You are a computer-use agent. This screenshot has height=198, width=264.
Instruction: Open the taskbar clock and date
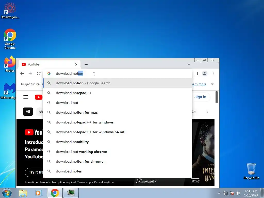pyautogui.click(x=251, y=193)
